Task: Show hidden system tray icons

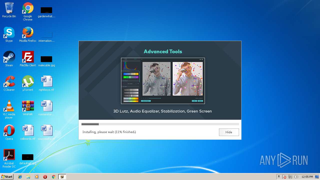Action: coord(279,177)
